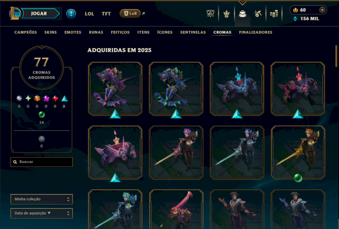Select the TFT menu item

[x=106, y=14]
